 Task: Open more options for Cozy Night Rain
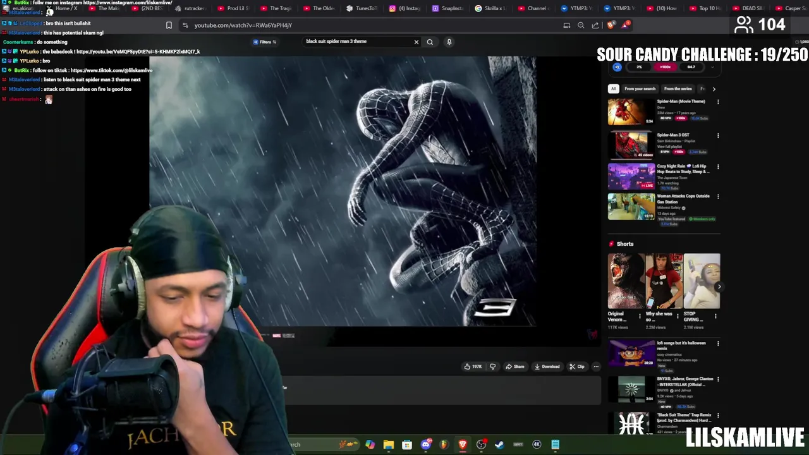point(718,167)
